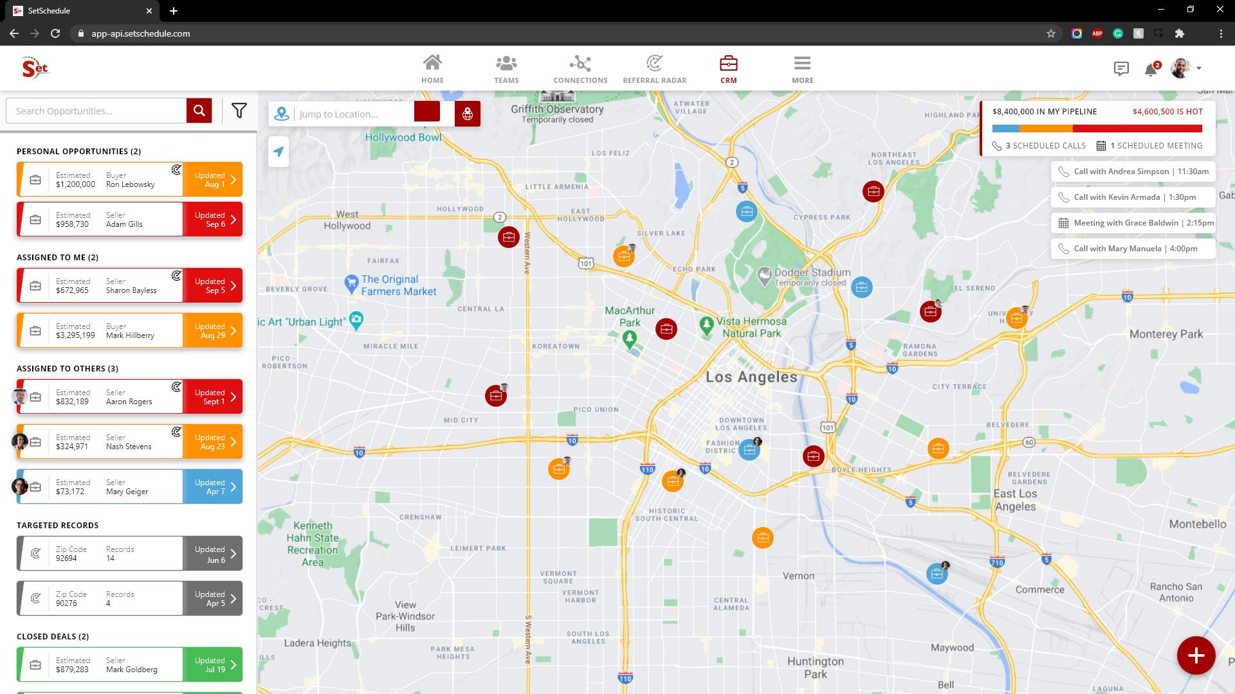Click orange briefcase marker near Silver Lake
This screenshot has width=1235, height=694.
coord(623,257)
